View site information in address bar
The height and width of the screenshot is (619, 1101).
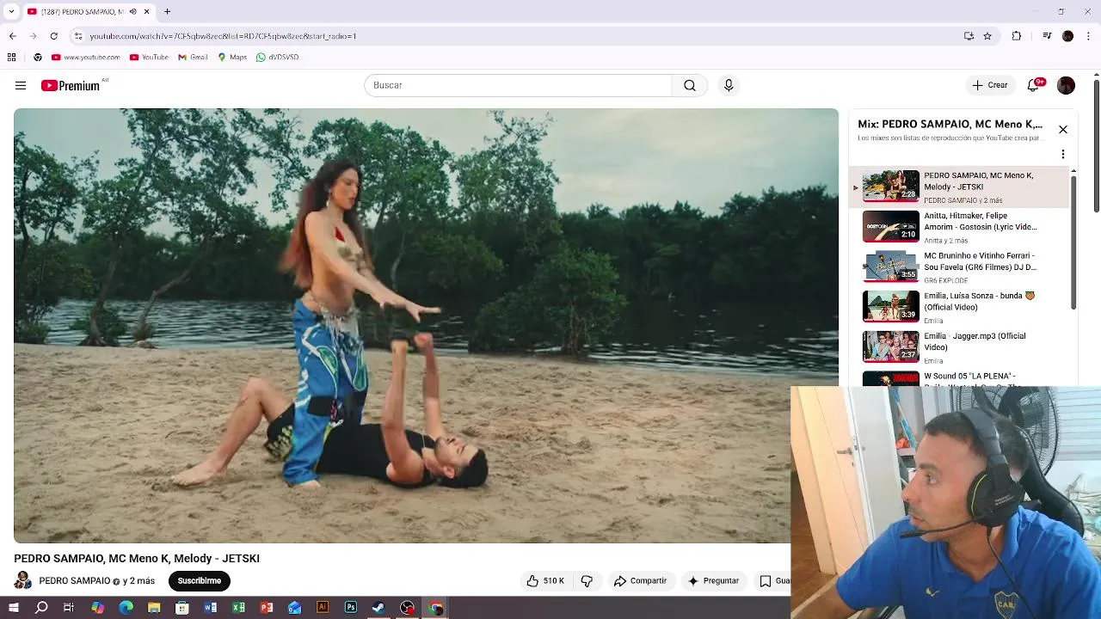[x=78, y=36]
